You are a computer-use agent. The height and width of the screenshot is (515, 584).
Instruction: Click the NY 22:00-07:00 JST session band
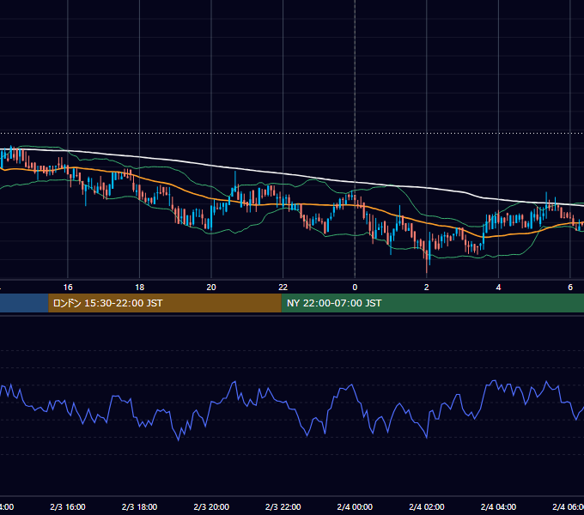pos(432,303)
